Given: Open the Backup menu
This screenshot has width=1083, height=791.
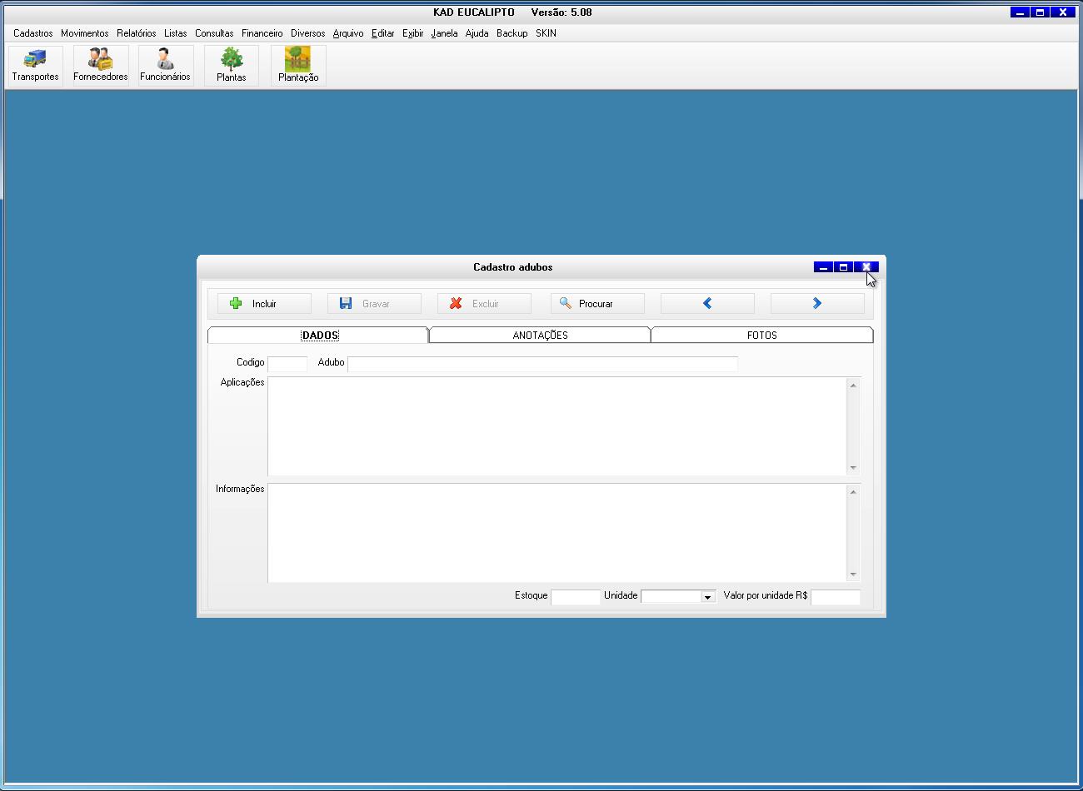Looking at the screenshot, I should click(x=512, y=33).
